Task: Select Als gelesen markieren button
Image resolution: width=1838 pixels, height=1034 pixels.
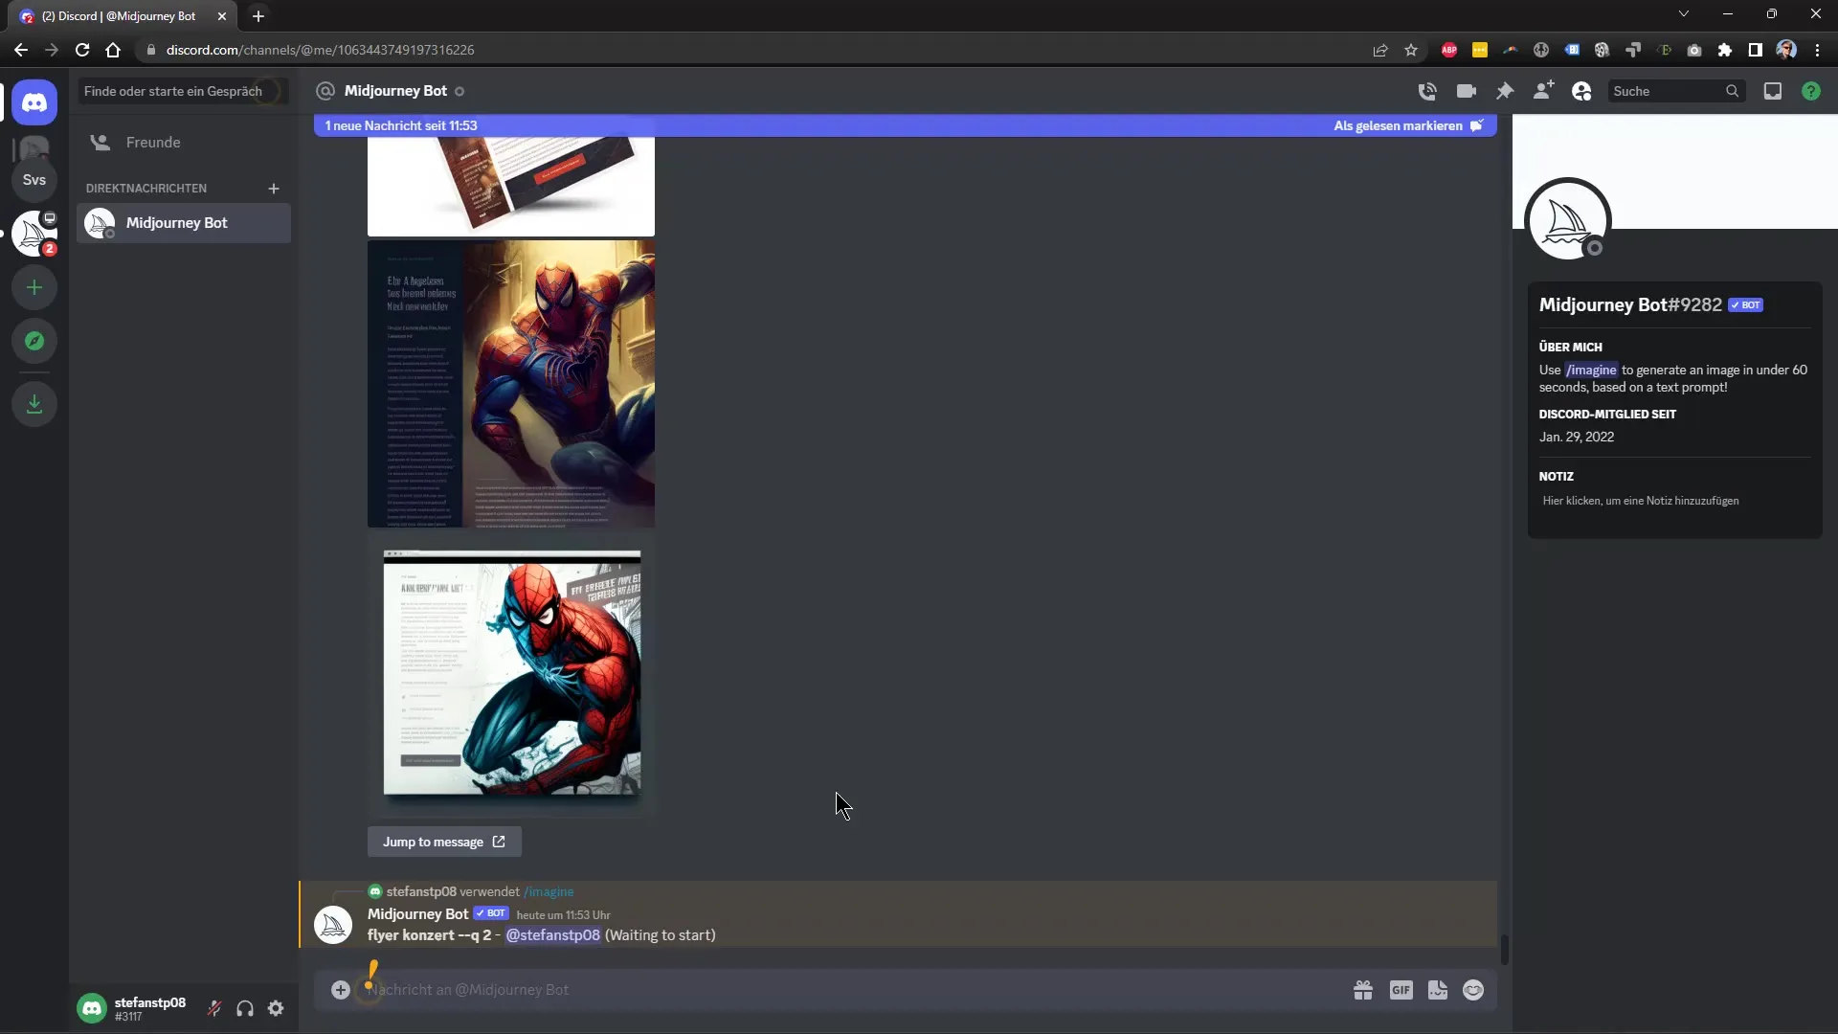Action: pos(1399,125)
